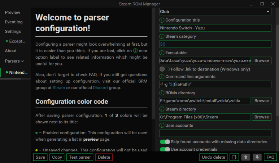Maximize the Steam ROM Manager window

tap(262, 4)
